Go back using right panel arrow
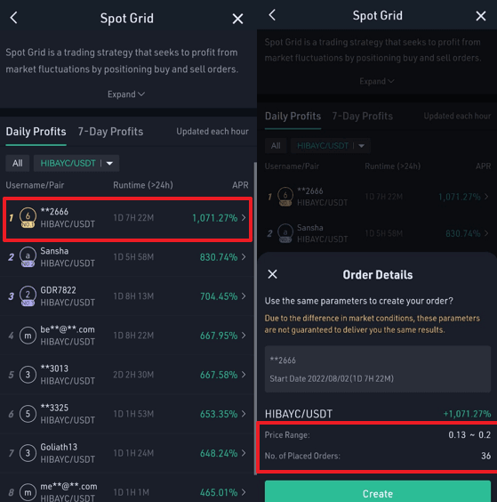Viewport: 497px width, 502px height. pos(272,15)
